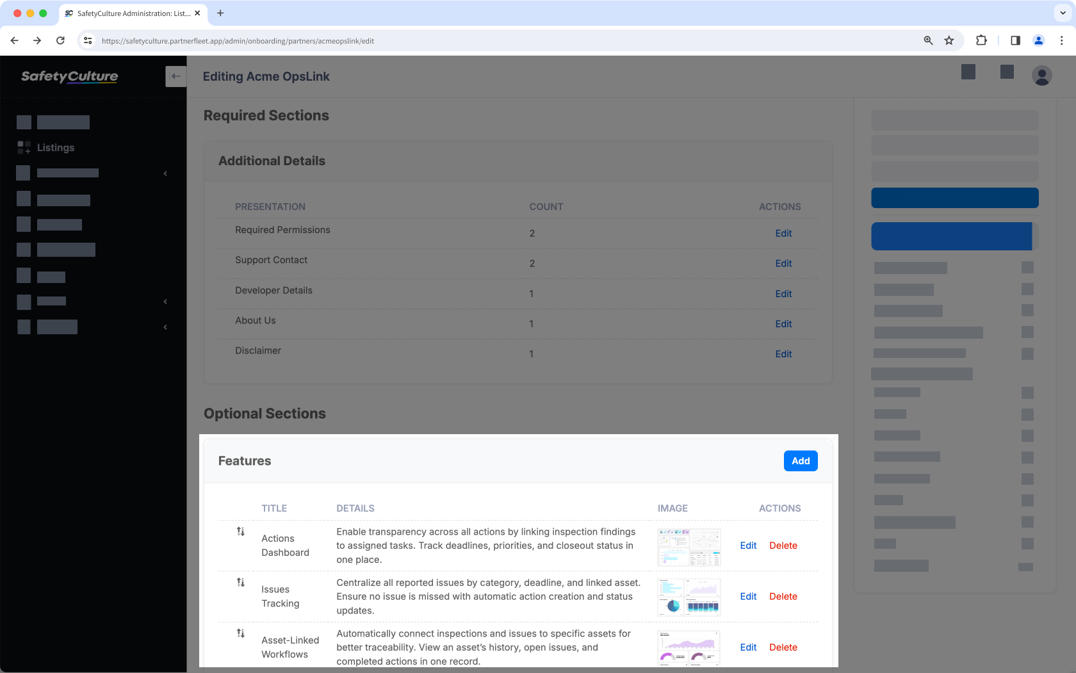The width and height of the screenshot is (1076, 673).
Task: Open the Chrome three-dot menu
Action: pyautogui.click(x=1061, y=40)
